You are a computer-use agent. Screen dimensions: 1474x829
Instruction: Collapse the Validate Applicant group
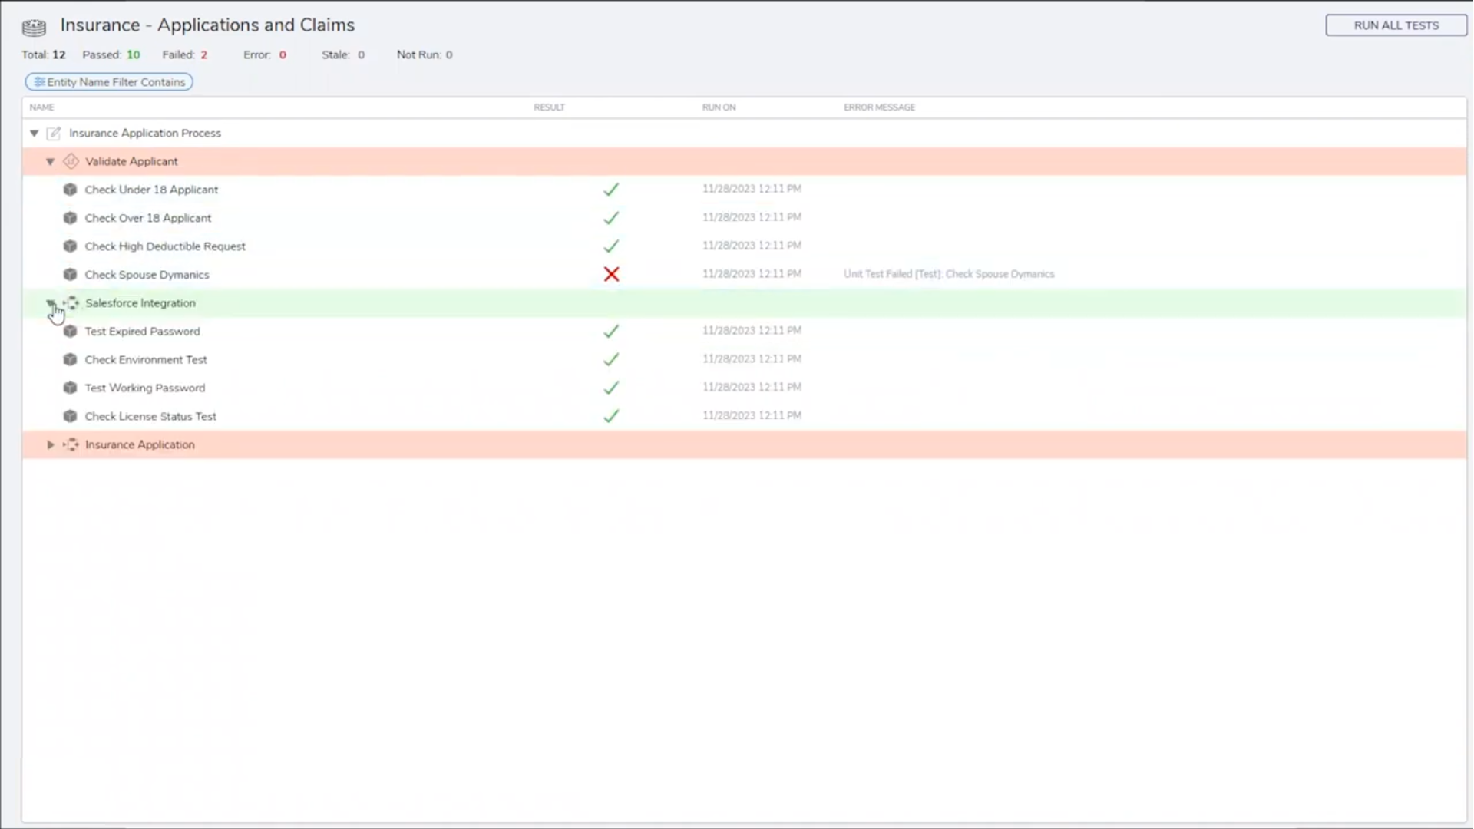[51, 162]
